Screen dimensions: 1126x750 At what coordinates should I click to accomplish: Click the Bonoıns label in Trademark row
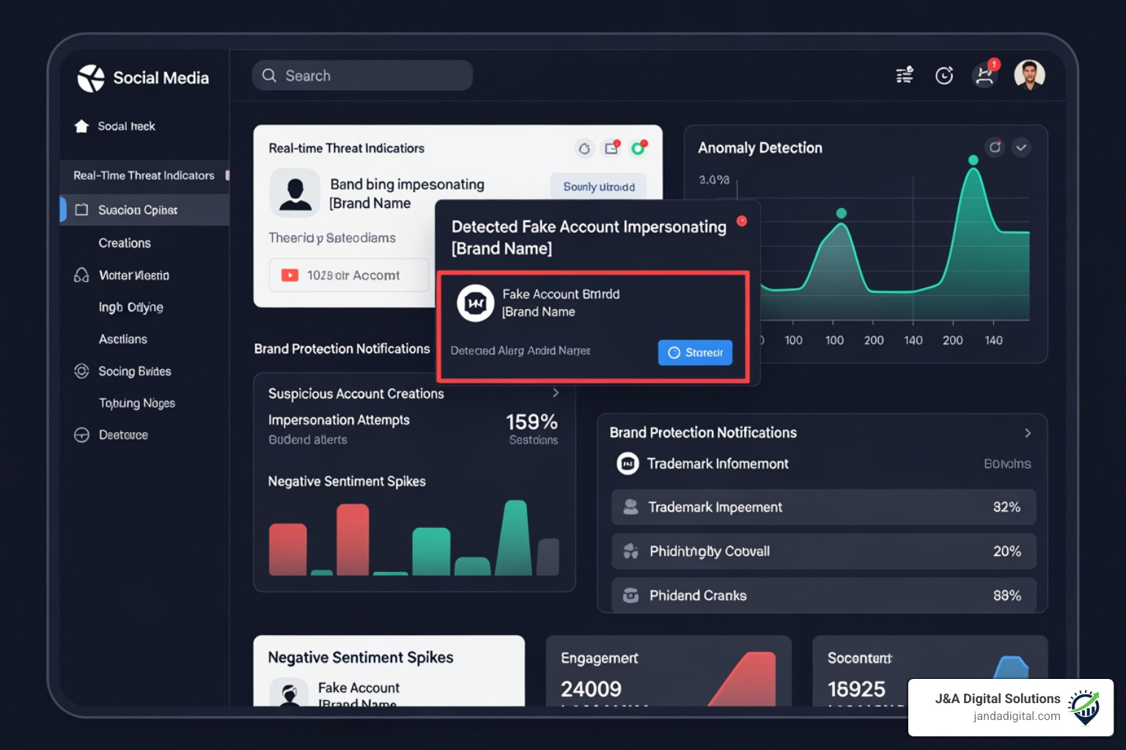(x=1007, y=464)
